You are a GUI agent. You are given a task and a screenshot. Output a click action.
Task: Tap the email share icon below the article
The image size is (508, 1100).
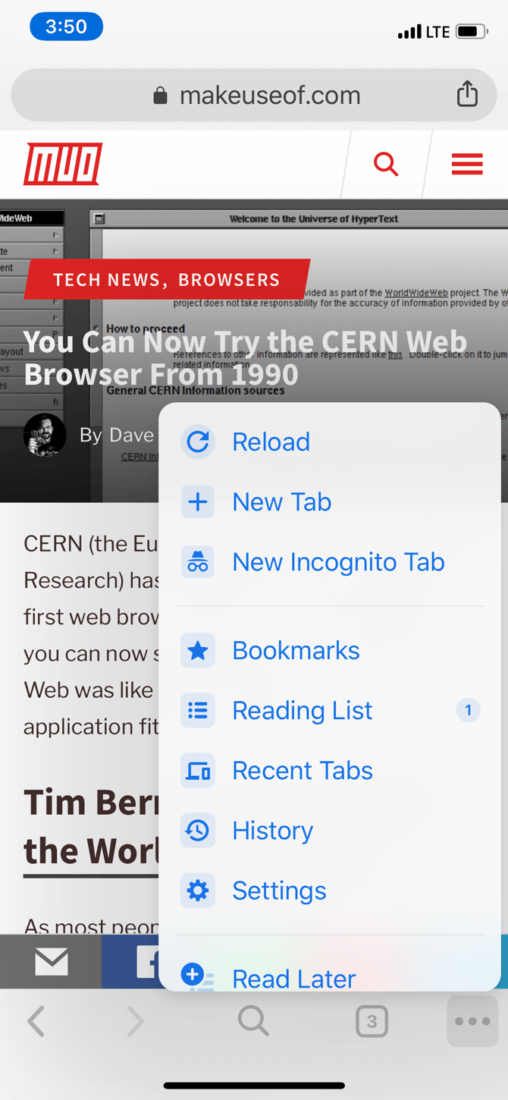pos(51,961)
